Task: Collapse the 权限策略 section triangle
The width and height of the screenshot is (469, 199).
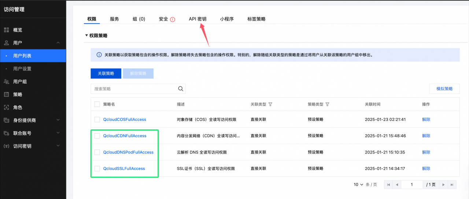Action: pos(86,36)
